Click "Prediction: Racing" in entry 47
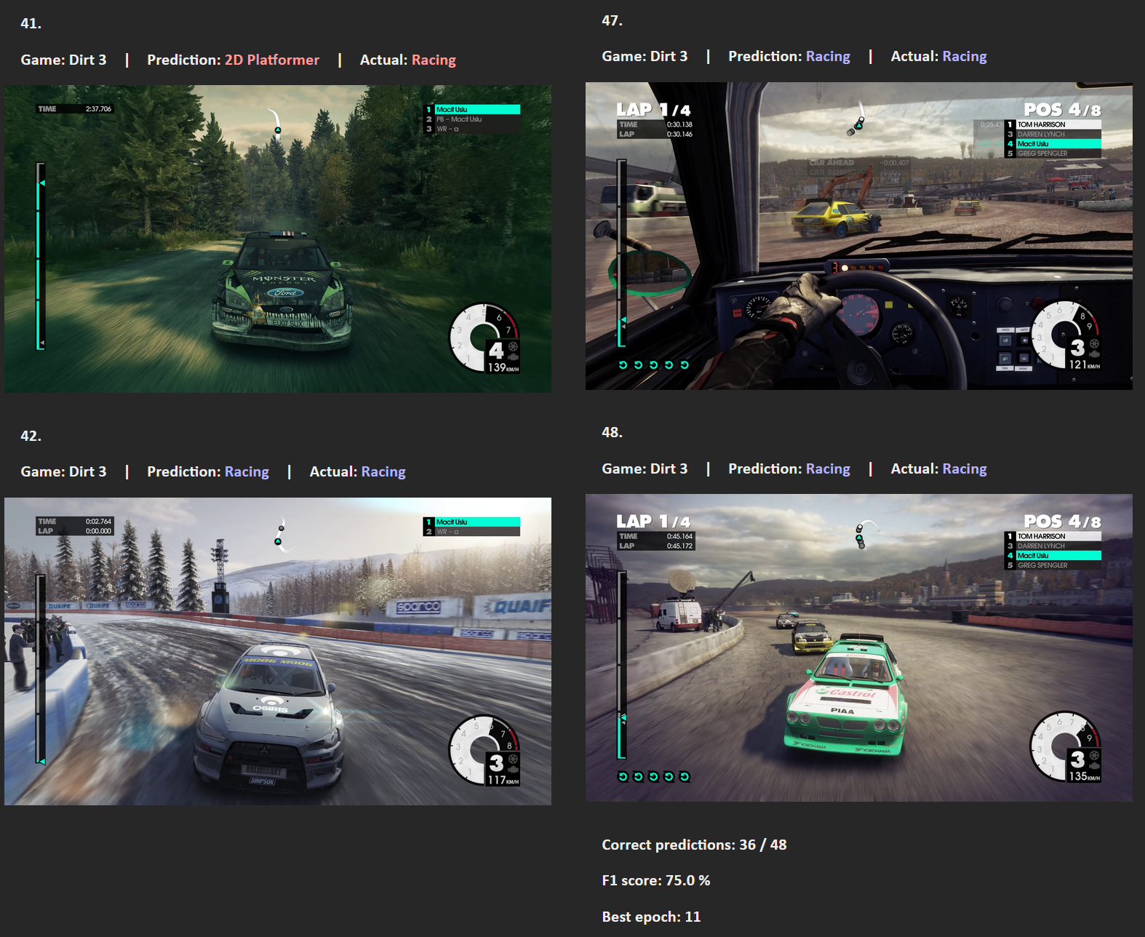 pos(789,56)
